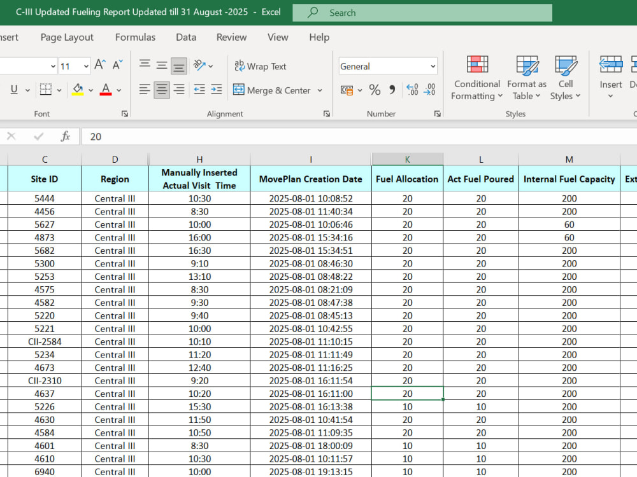Align text left
Viewport: 637px width, 477px height.
145,90
